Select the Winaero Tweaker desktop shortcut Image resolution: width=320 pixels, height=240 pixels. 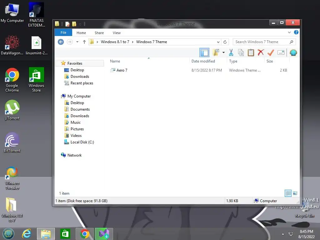(12, 178)
